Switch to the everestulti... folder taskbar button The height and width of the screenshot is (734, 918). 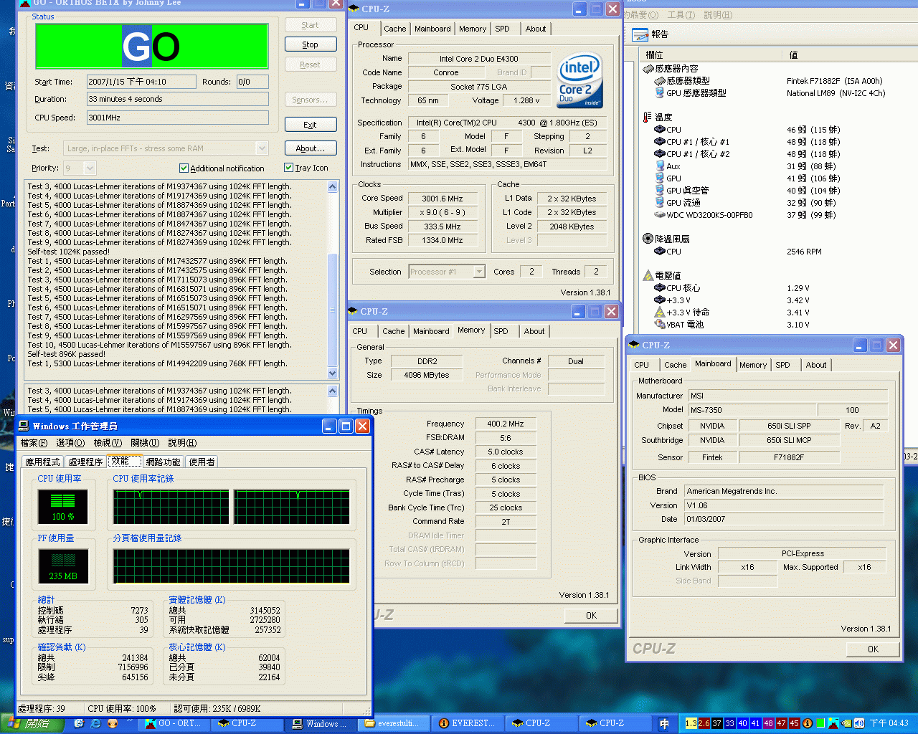(x=394, y=723)
